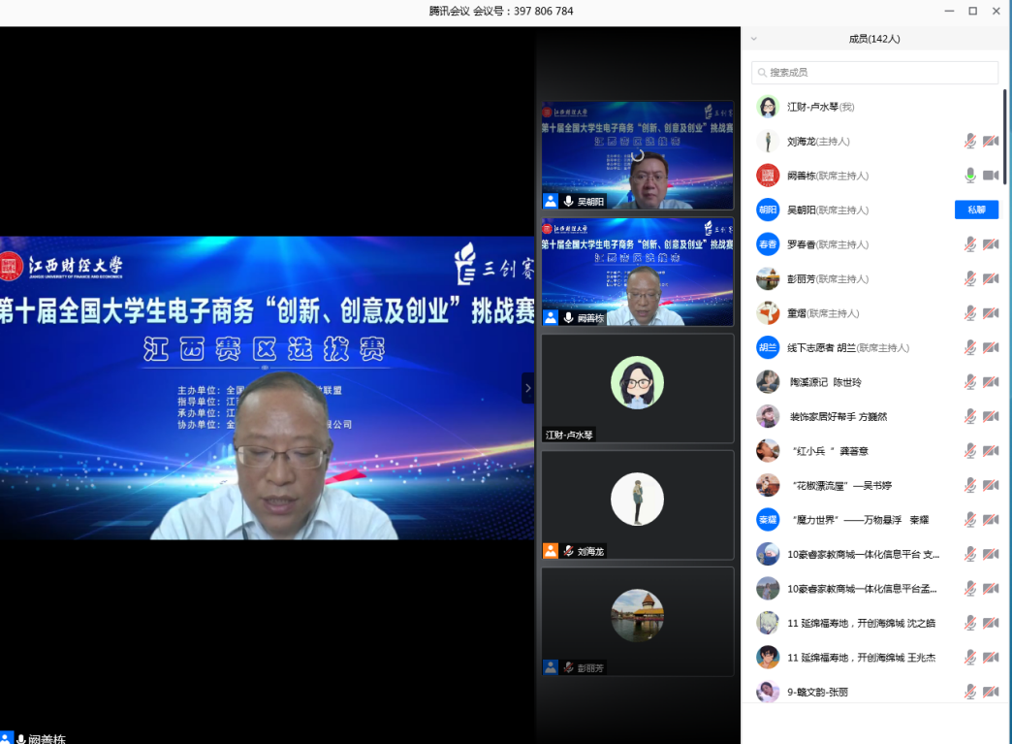Click 江财-卢水琴(我) avatar in member list
The height and width of the screenshot is (744, 1012).
click(x=768, y=107)
